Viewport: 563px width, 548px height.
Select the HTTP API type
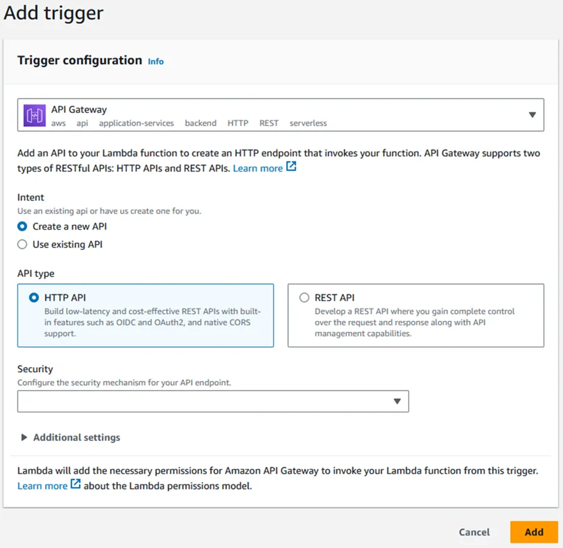click(34, 297)
